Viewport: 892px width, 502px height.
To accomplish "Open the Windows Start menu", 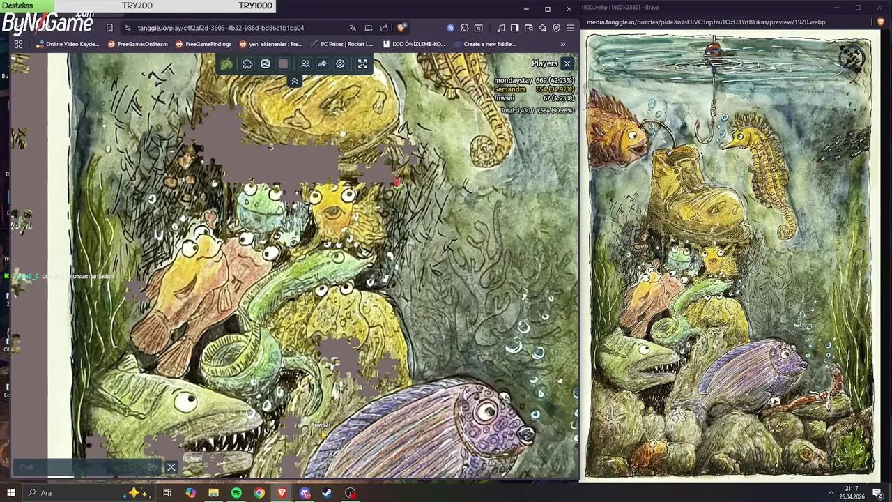I will point(12,493).
